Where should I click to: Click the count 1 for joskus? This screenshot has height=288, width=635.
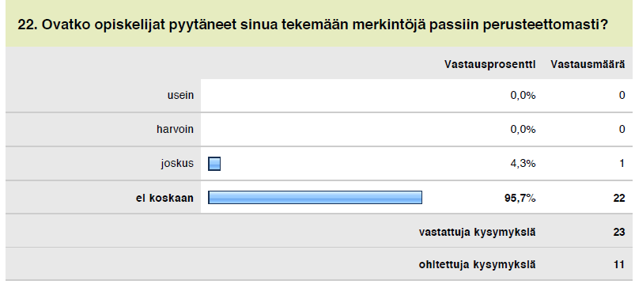pos(622,163)
